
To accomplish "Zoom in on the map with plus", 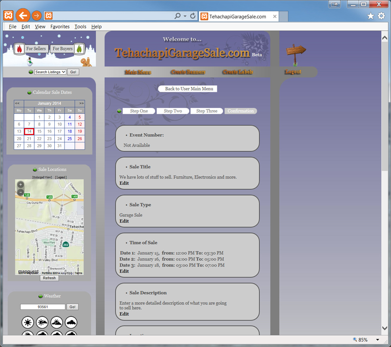I will click(x=21, y=184).
